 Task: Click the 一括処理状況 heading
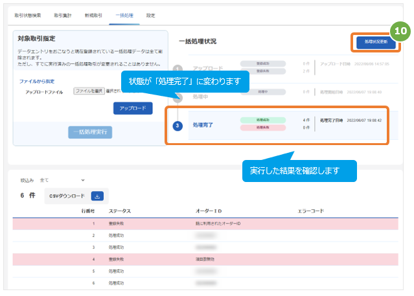coord(198,41)
